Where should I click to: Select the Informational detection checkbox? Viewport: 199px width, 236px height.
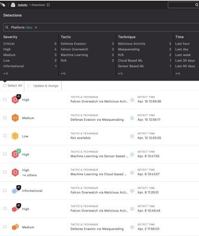click(x=5, y=190)
